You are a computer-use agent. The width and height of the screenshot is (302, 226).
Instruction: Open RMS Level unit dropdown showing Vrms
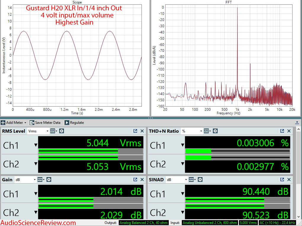(38, 131)
